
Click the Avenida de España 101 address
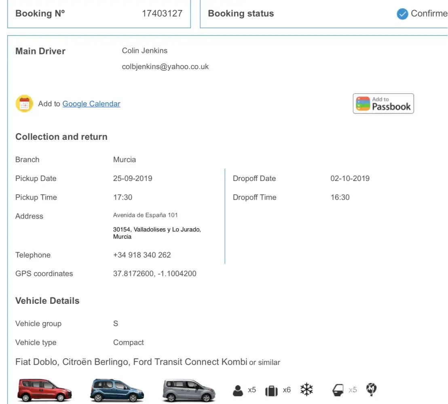pos(146,215)
